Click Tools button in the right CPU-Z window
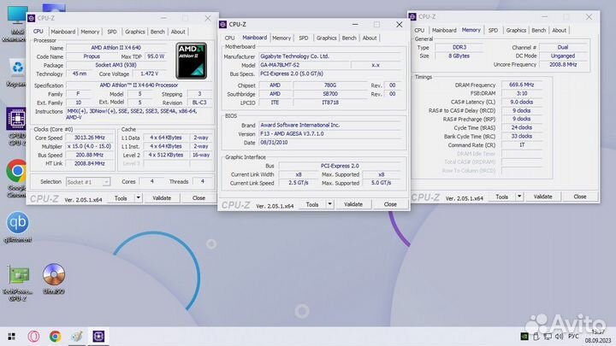616x346 pixels. (501, 196)
